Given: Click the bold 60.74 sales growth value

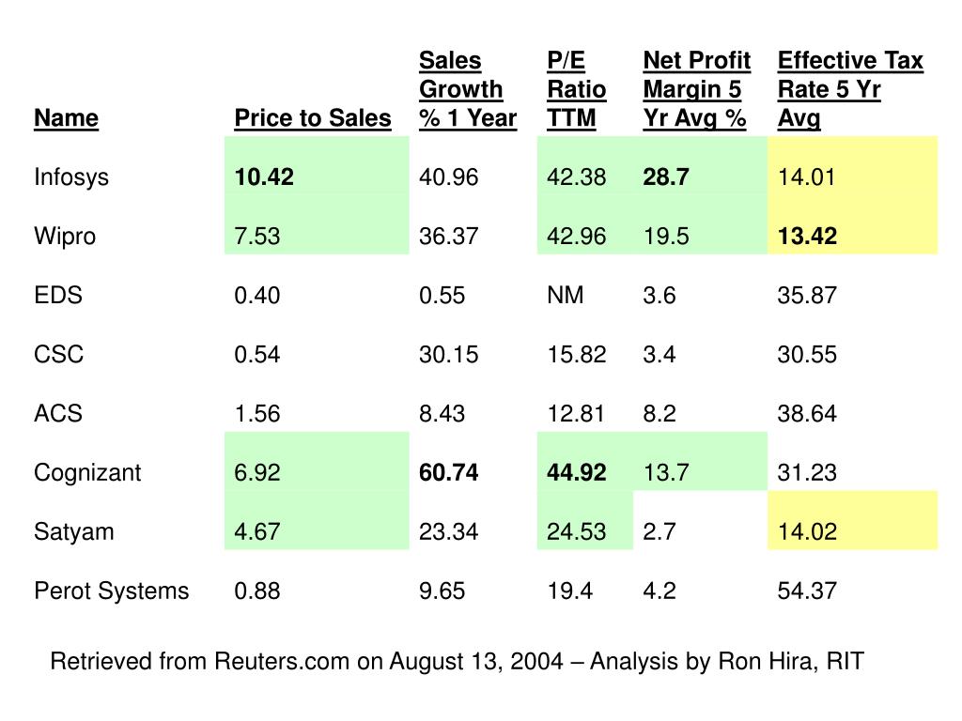Looking at the screenshot, I should (449, 472).
